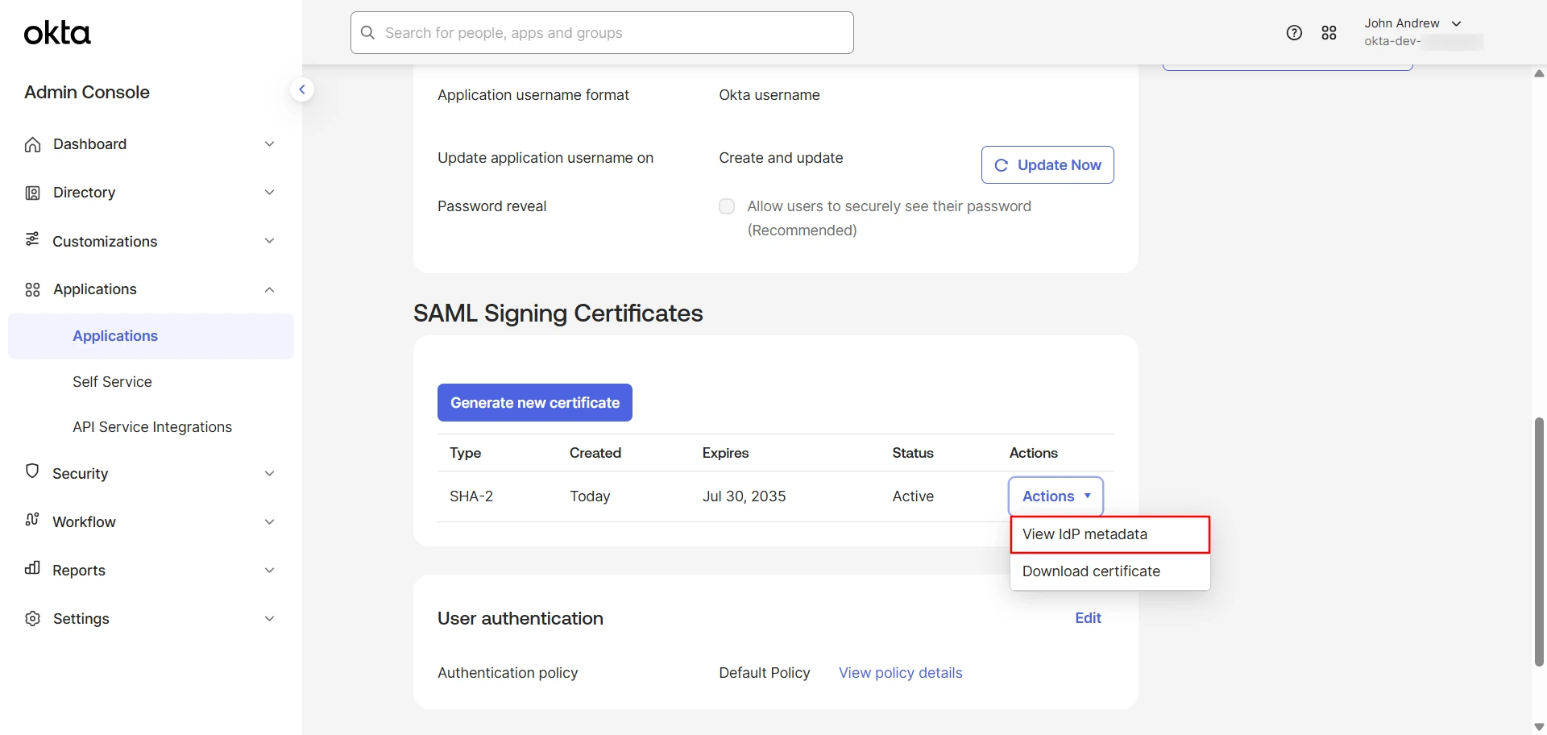Screen dimensions: 1547x735
Task: Click the search magnifier icon
Action: click(368, 33)
